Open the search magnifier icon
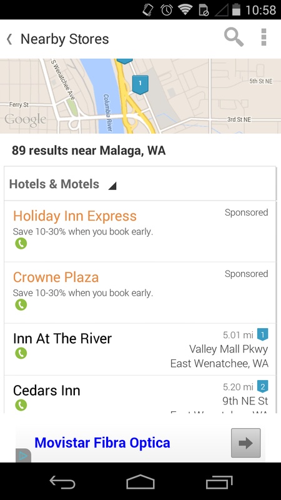Viewport: 281px width, 500px height. [234, 37]
